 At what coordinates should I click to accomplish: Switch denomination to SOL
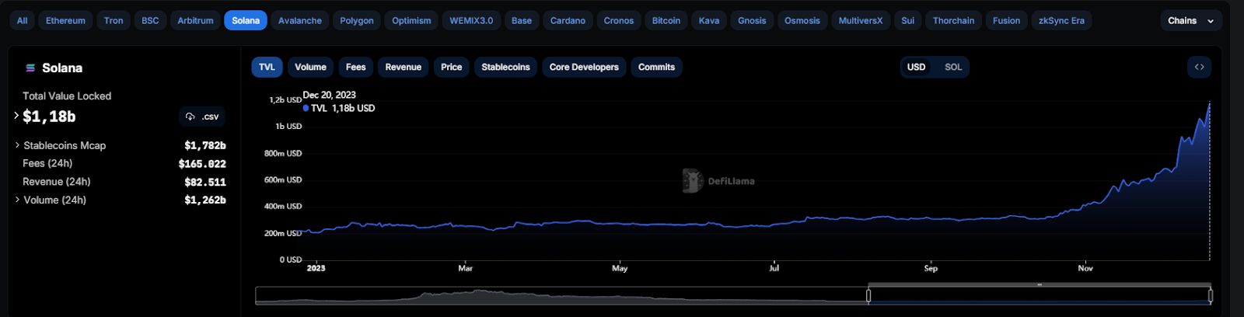953,67
